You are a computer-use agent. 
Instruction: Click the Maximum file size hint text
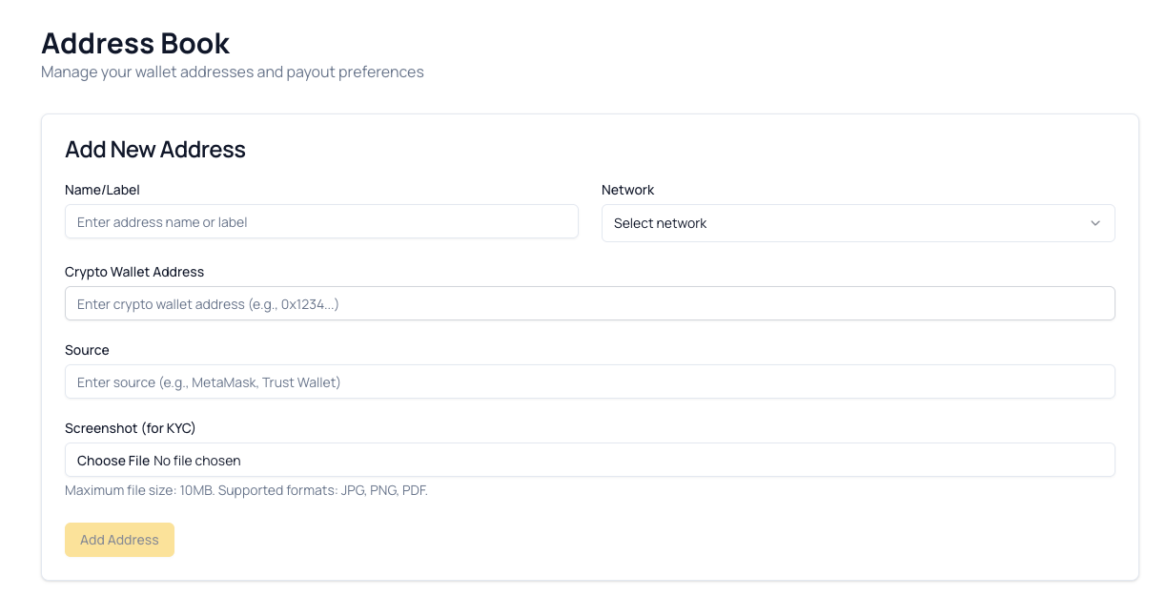[x=246, y=490]
